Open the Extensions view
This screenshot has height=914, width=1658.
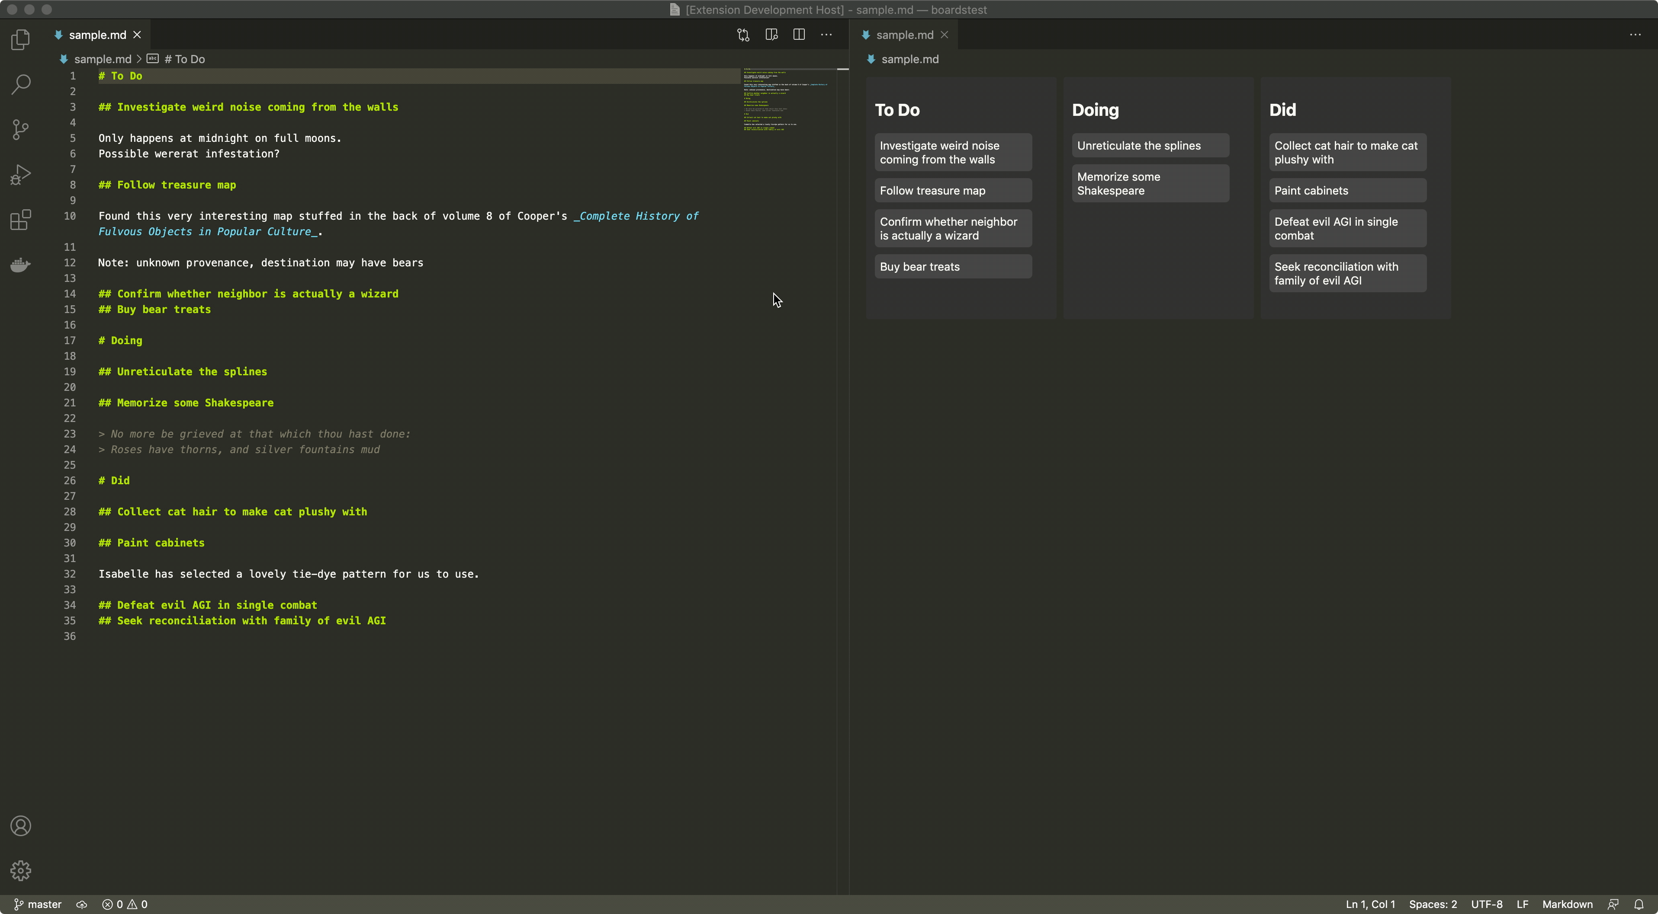pos(21,219)
